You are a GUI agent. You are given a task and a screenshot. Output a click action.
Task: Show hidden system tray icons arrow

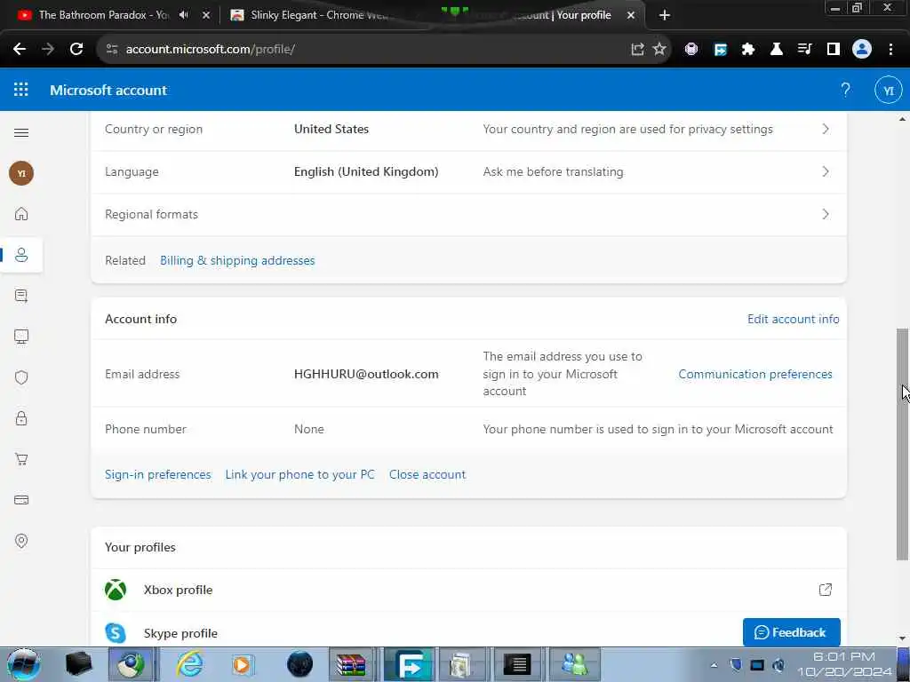coord(714,665)
